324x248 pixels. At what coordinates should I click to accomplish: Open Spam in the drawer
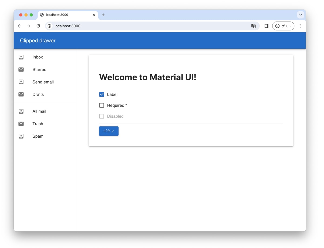tap(45, 136)
